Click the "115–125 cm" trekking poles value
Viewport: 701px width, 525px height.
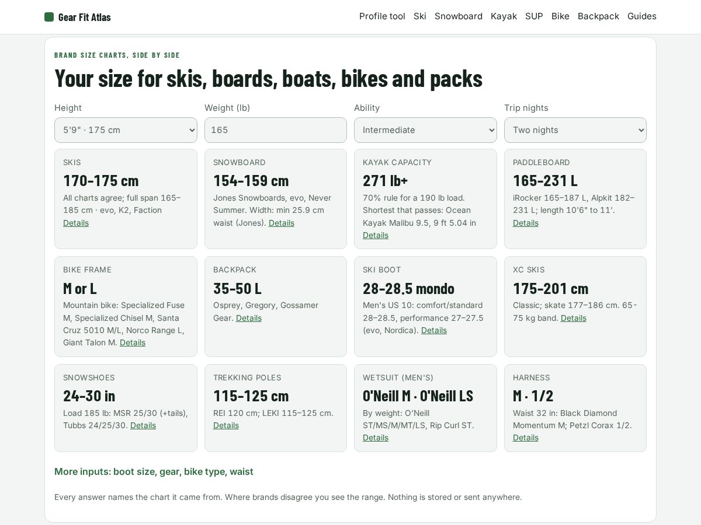click(251, 395)
